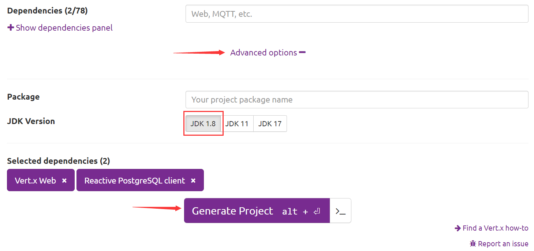Image resolution: width=534 pixels, height=251 pixels.
Task: Remove the Vert.x Web dependency with its x icon
Action: click(64, 181)
